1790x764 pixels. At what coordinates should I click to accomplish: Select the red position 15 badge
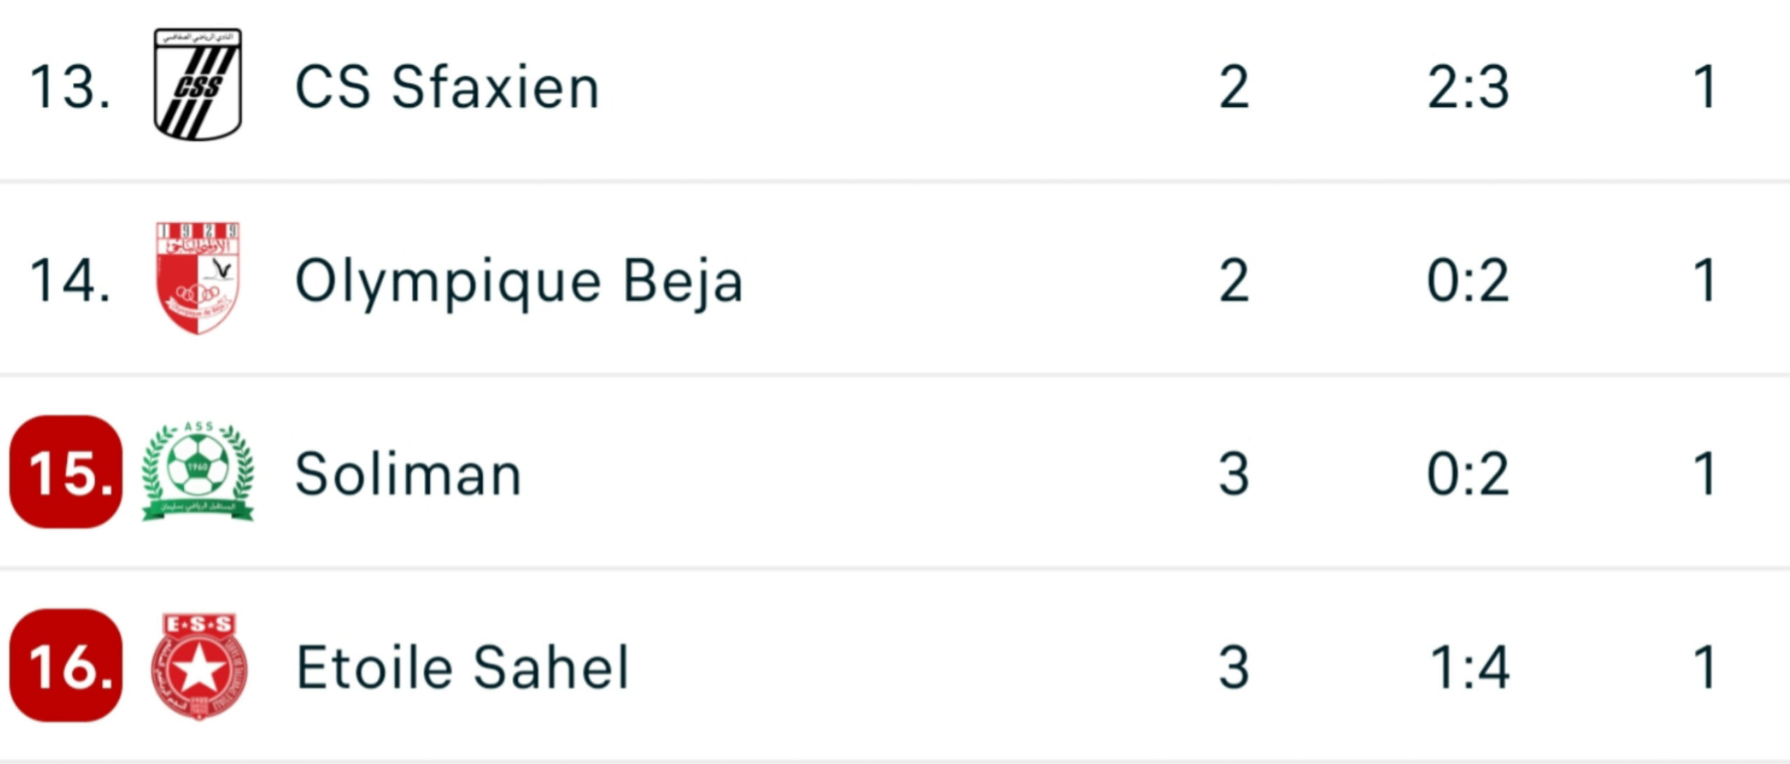(66, 472)
